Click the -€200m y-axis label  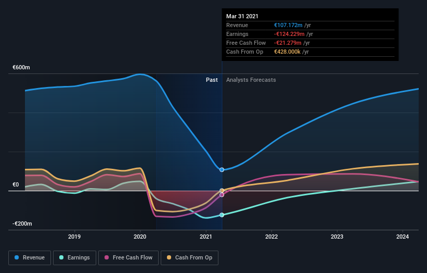[22, 224]
